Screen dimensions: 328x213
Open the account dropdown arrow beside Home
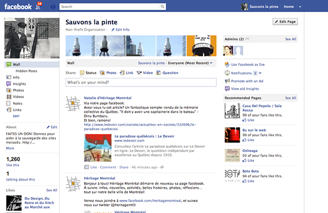pyautogui.click(x=300, y=7)
